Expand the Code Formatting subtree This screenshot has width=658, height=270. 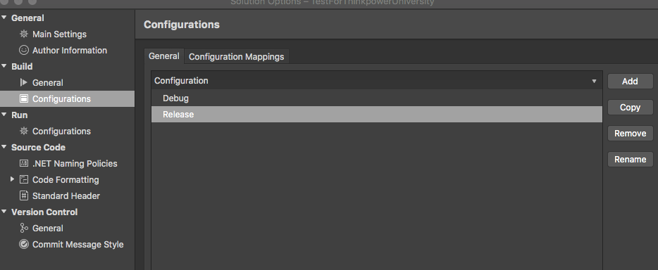12,179
